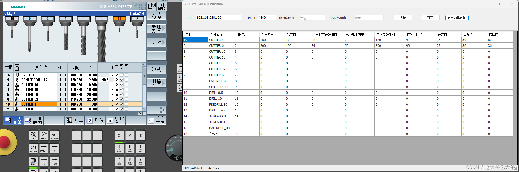Switch to the 零偏 tab
This screenshot has width=519, height=172.
95,120
